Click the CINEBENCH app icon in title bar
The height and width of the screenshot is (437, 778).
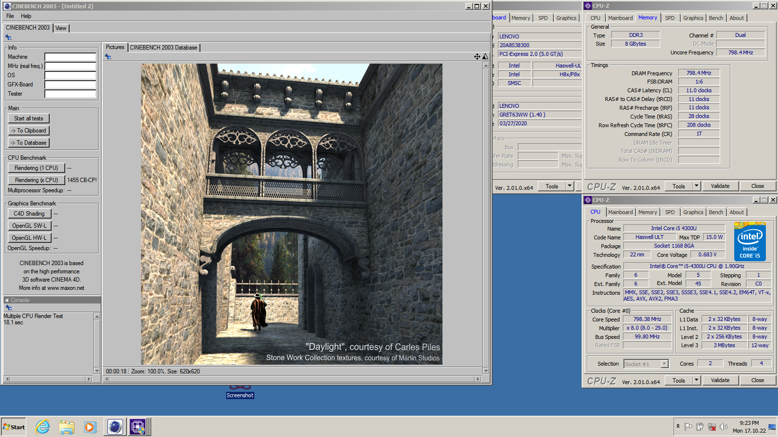click(7, 6)
